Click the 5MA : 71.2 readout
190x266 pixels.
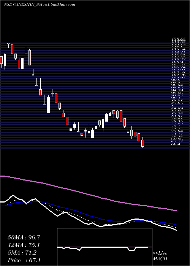tap(22, 253)
